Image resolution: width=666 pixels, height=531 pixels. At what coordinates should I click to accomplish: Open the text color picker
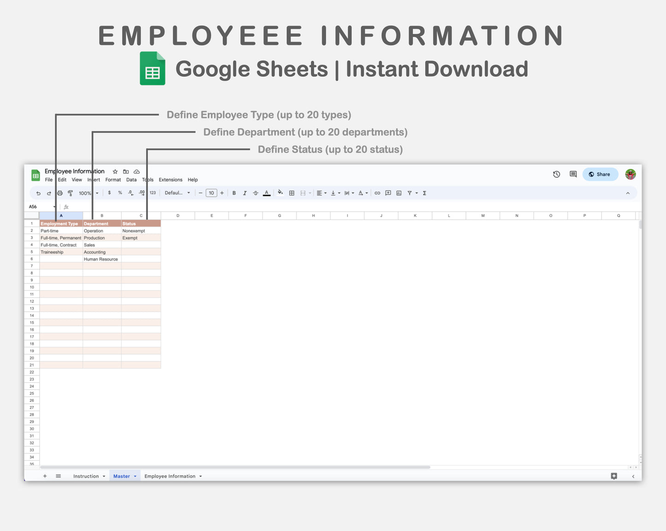(266, 193)
